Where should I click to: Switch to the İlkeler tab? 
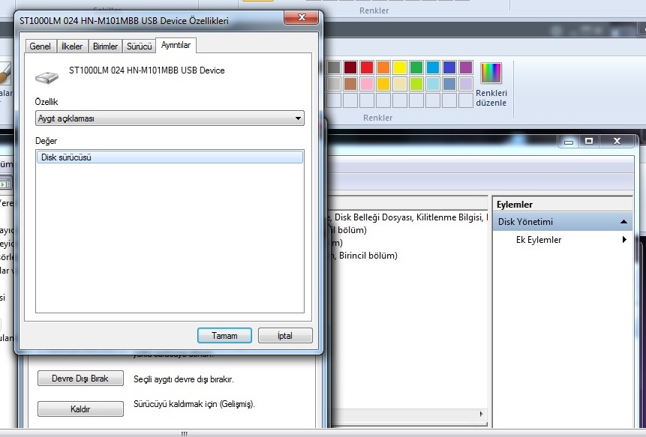tap(72, 46)
